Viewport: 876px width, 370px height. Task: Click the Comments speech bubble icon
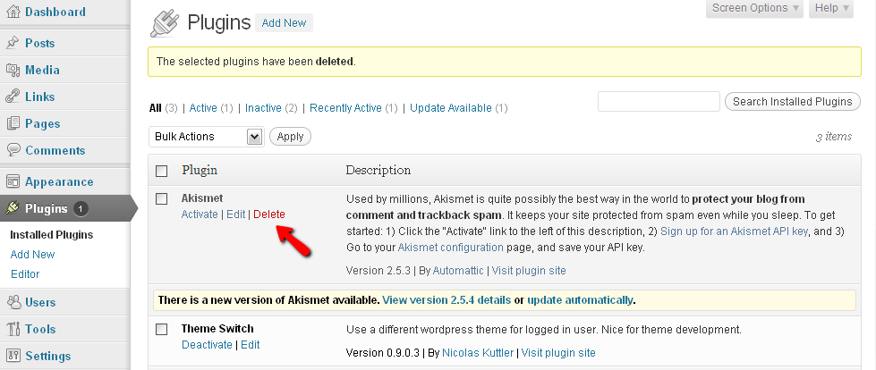[x=13, y=150]
